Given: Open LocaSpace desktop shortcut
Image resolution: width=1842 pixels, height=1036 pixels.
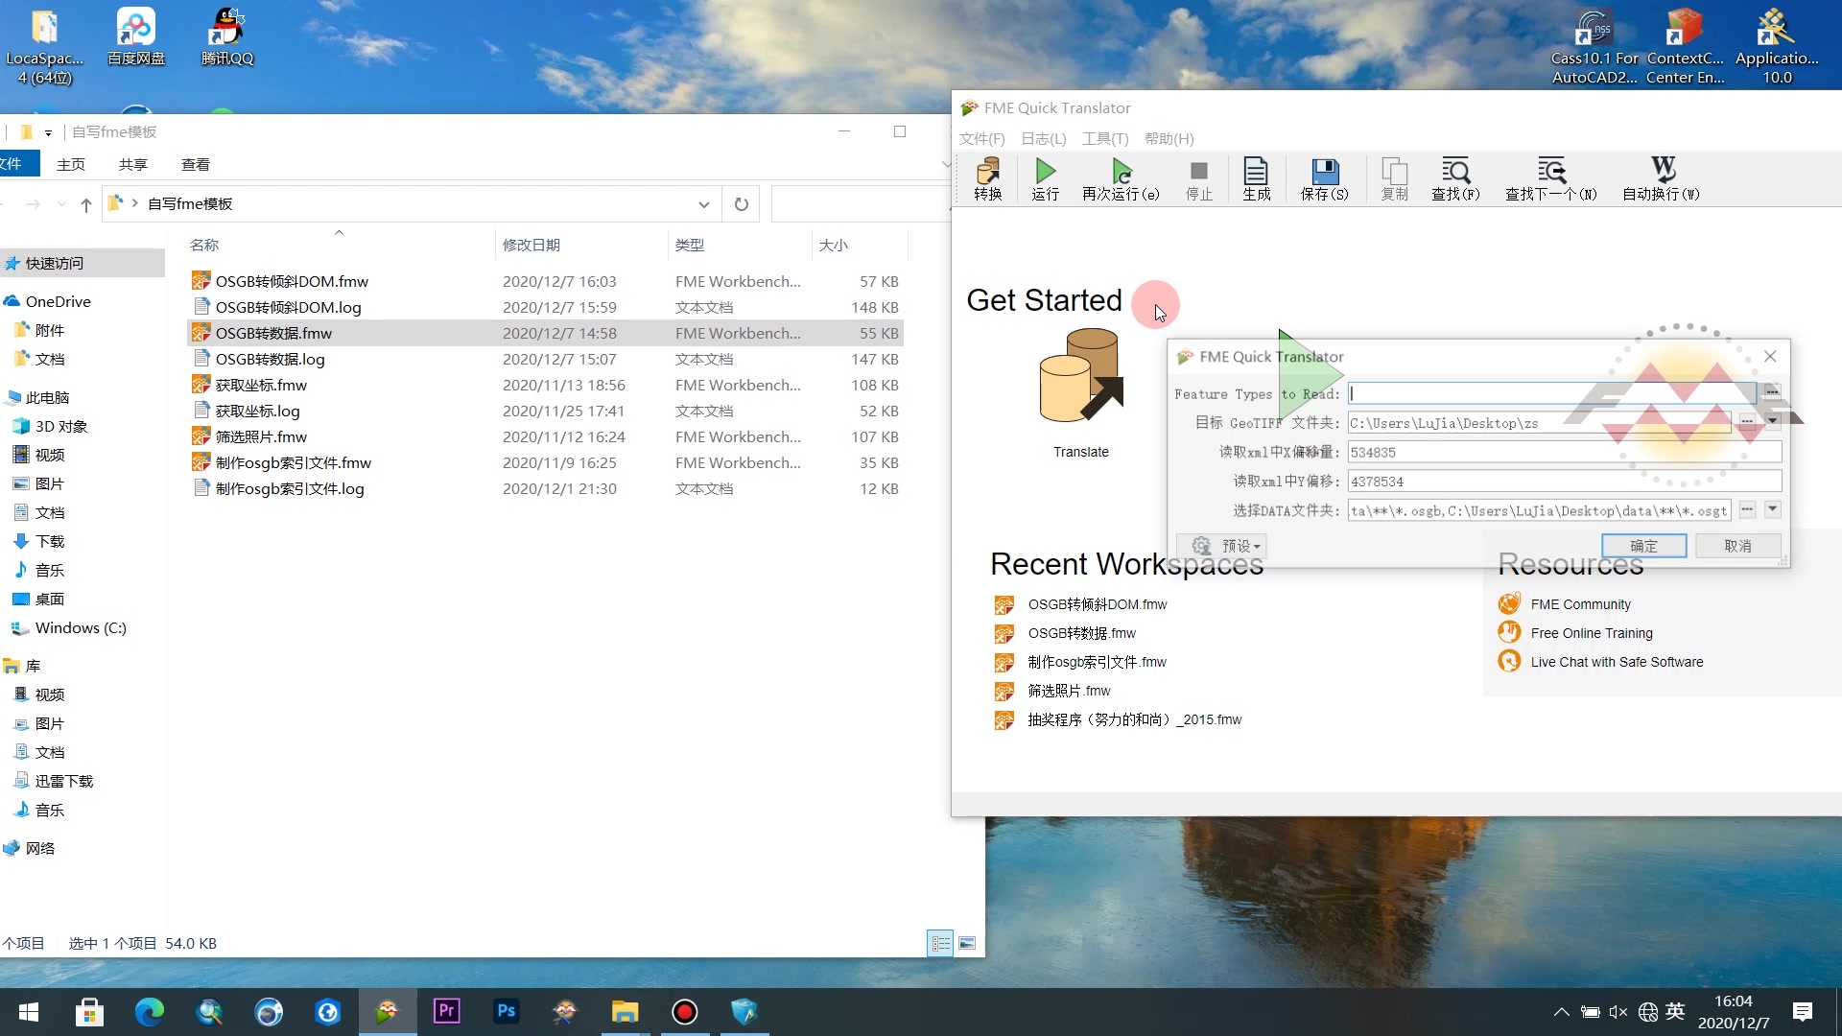Looking at the screenshot, I should [44, 46].
